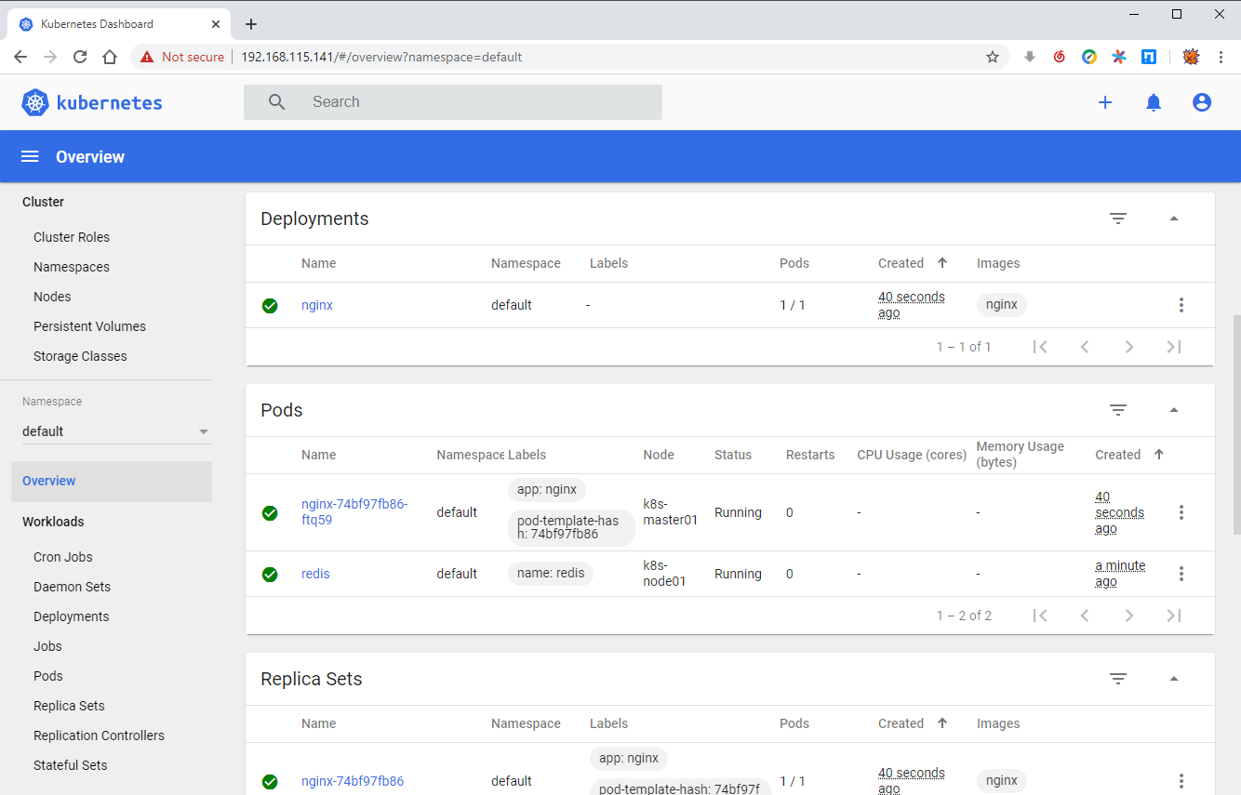
Task: Bookmark this page with the star icon
Action: [993, 57]
